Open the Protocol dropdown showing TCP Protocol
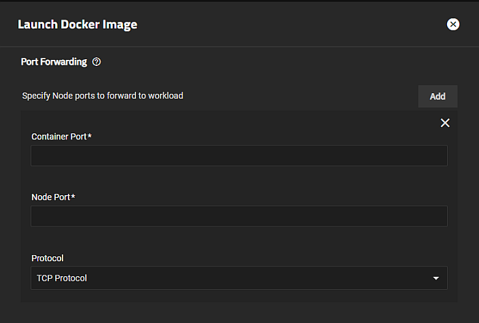The height and width of the screenshot is (323, 479). [x=239, y=278]
